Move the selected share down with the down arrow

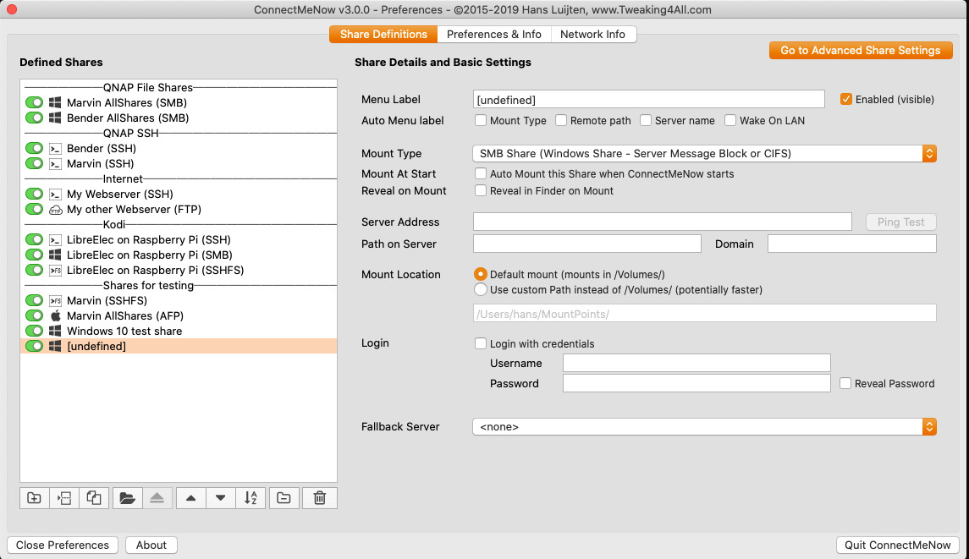click(x=221, y=498)
